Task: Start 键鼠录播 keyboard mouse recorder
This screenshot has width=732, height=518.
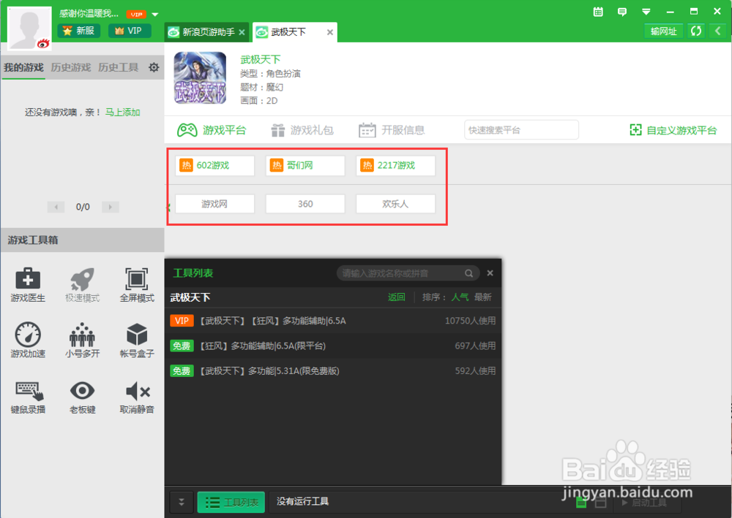Action: click(28, 397)
